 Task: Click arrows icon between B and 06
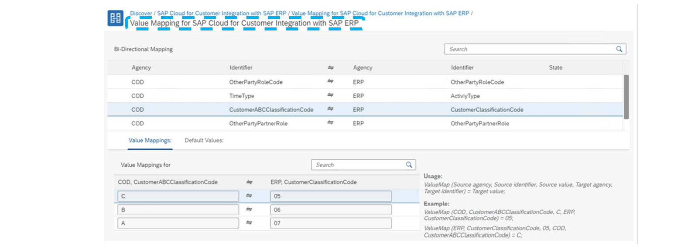click(249, 209)
